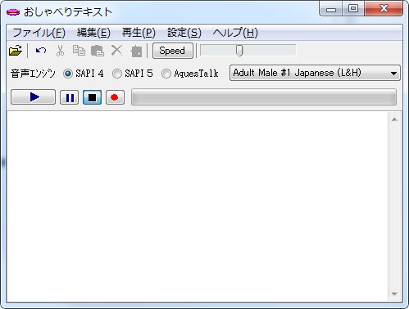
Task: Click the cut scissors icon
Action: (x=60, y=51)
